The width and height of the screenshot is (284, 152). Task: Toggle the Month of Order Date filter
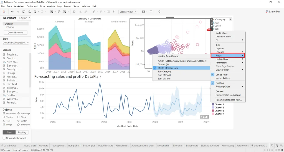pyautogui.click(x=181, y=68)
